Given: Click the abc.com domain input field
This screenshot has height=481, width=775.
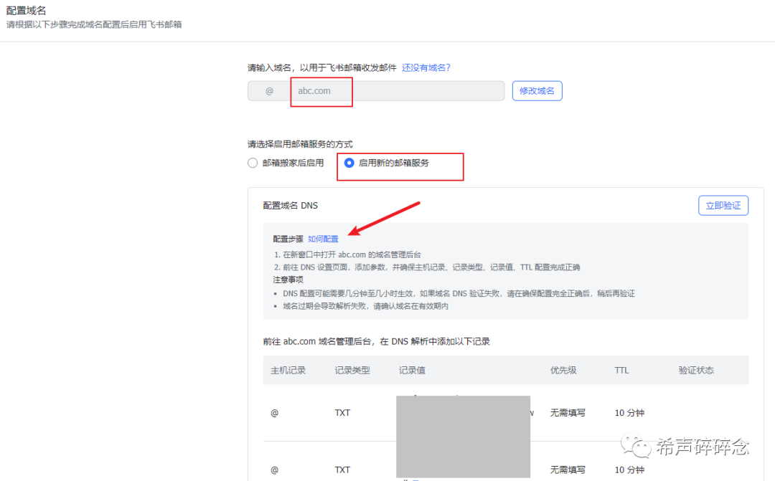Looking at the screenshot, I should click(x=321, y=90).
